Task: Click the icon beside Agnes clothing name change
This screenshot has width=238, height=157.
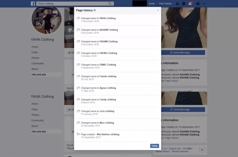Action: click(x=78, y=88)
